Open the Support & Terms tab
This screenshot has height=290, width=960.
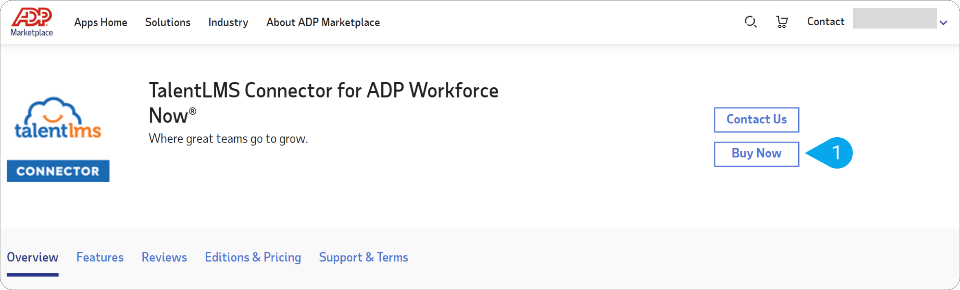[x=363, y=257]
